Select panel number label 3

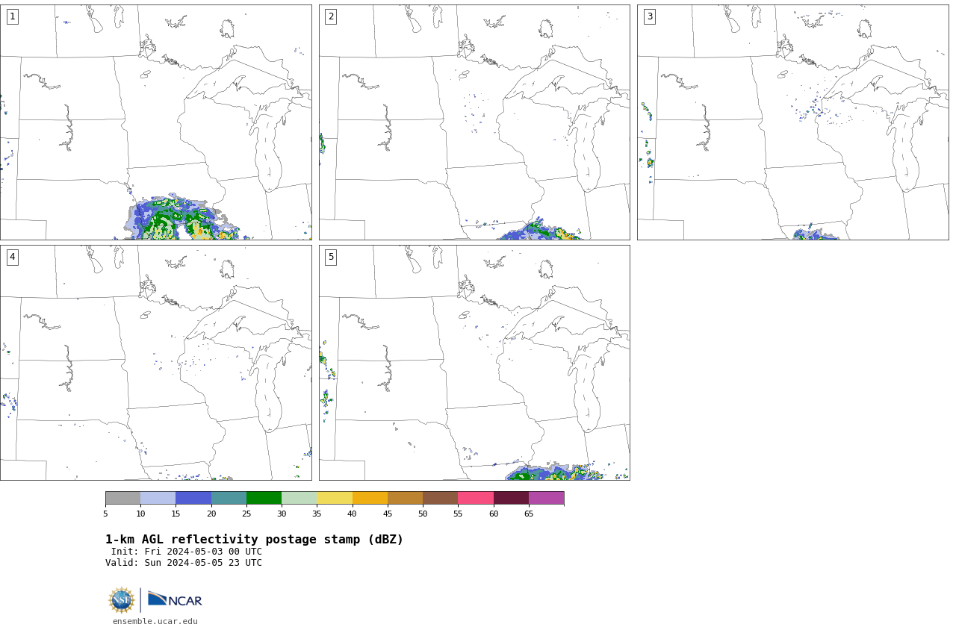650,16
